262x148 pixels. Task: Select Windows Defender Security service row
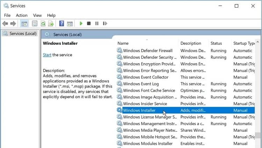185,57
